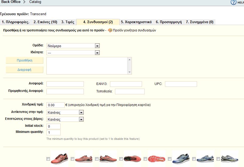Click the grey and black shoe thumbnail
This screenshot has height=167, width=244.
point(229,158)
